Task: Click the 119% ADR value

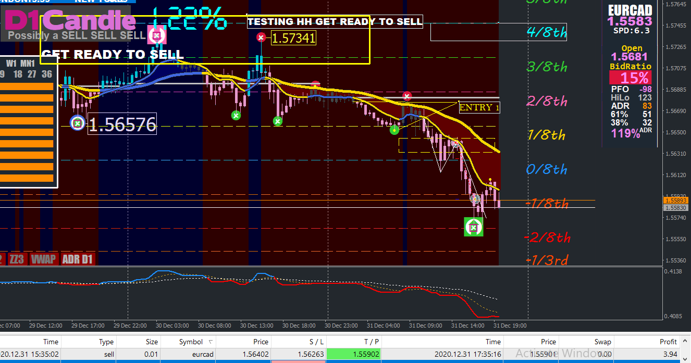Action: tap(625, 133)
